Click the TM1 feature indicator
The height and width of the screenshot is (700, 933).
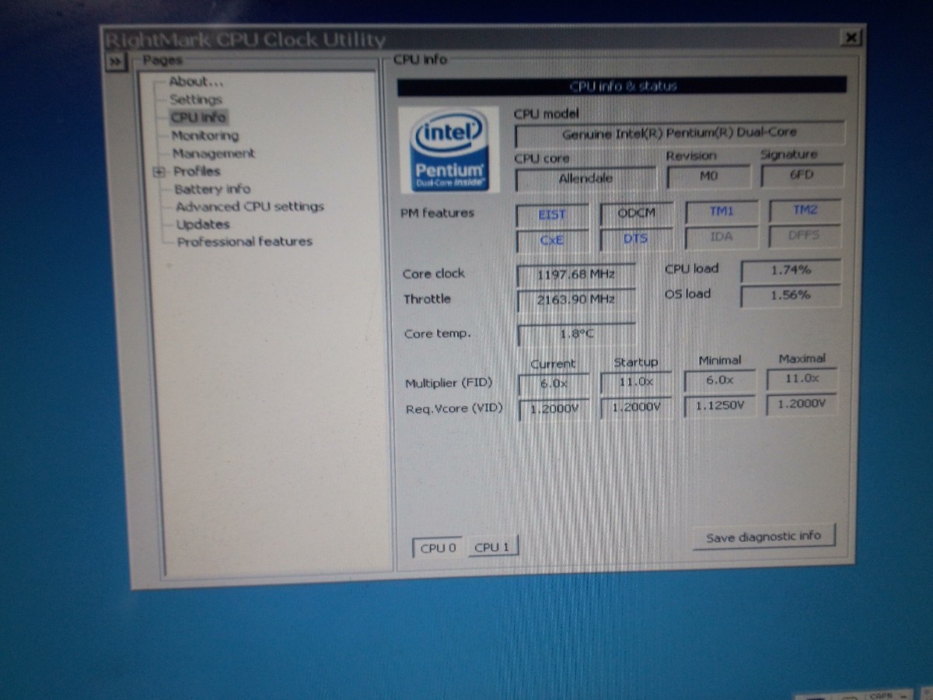tap(721, 212)
